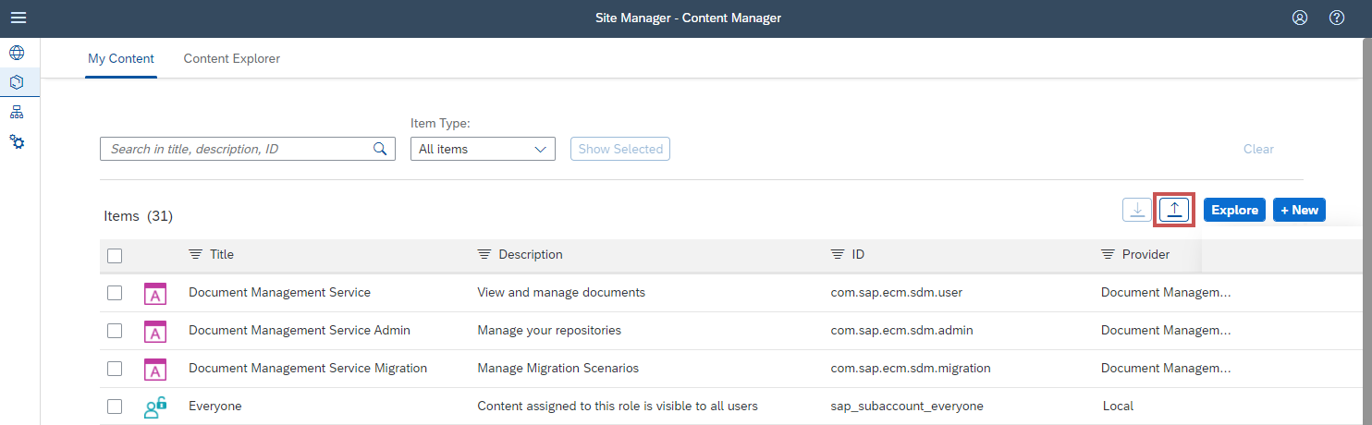Open the hamburger navigation menu

pos(18,18)
